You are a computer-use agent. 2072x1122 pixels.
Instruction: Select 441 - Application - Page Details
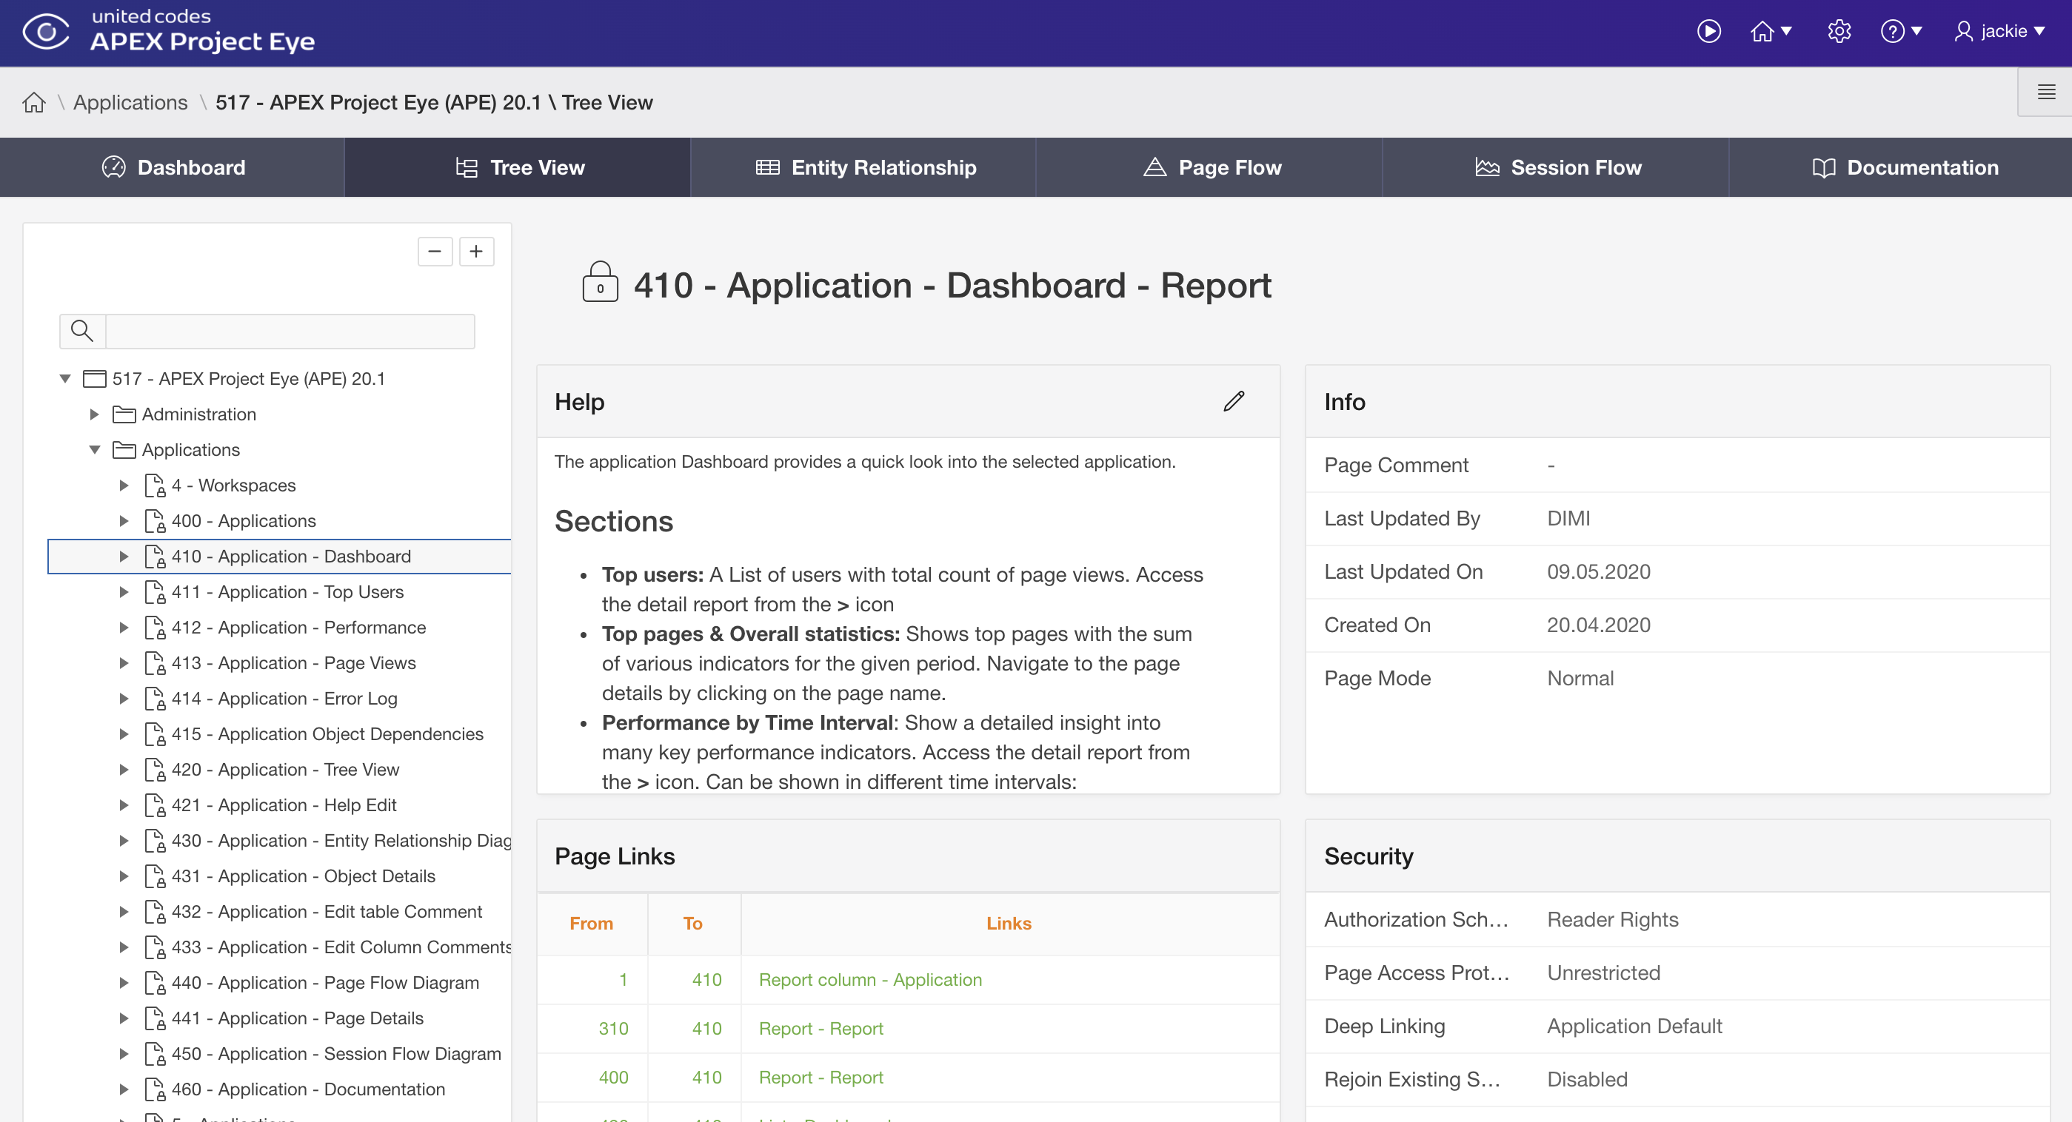[x=298, y=1018]
